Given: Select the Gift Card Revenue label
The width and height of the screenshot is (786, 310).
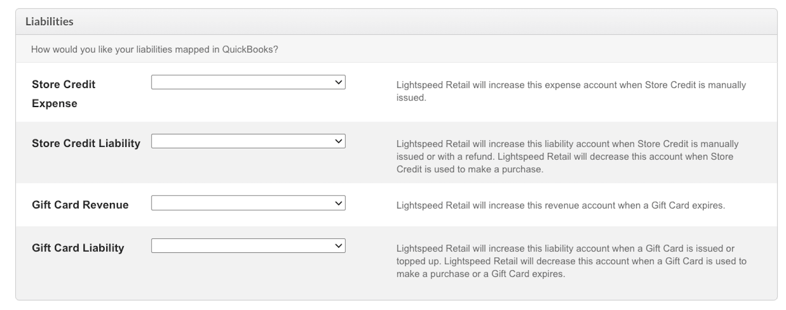Looking at the screenshot, I should tap(80, 205).
